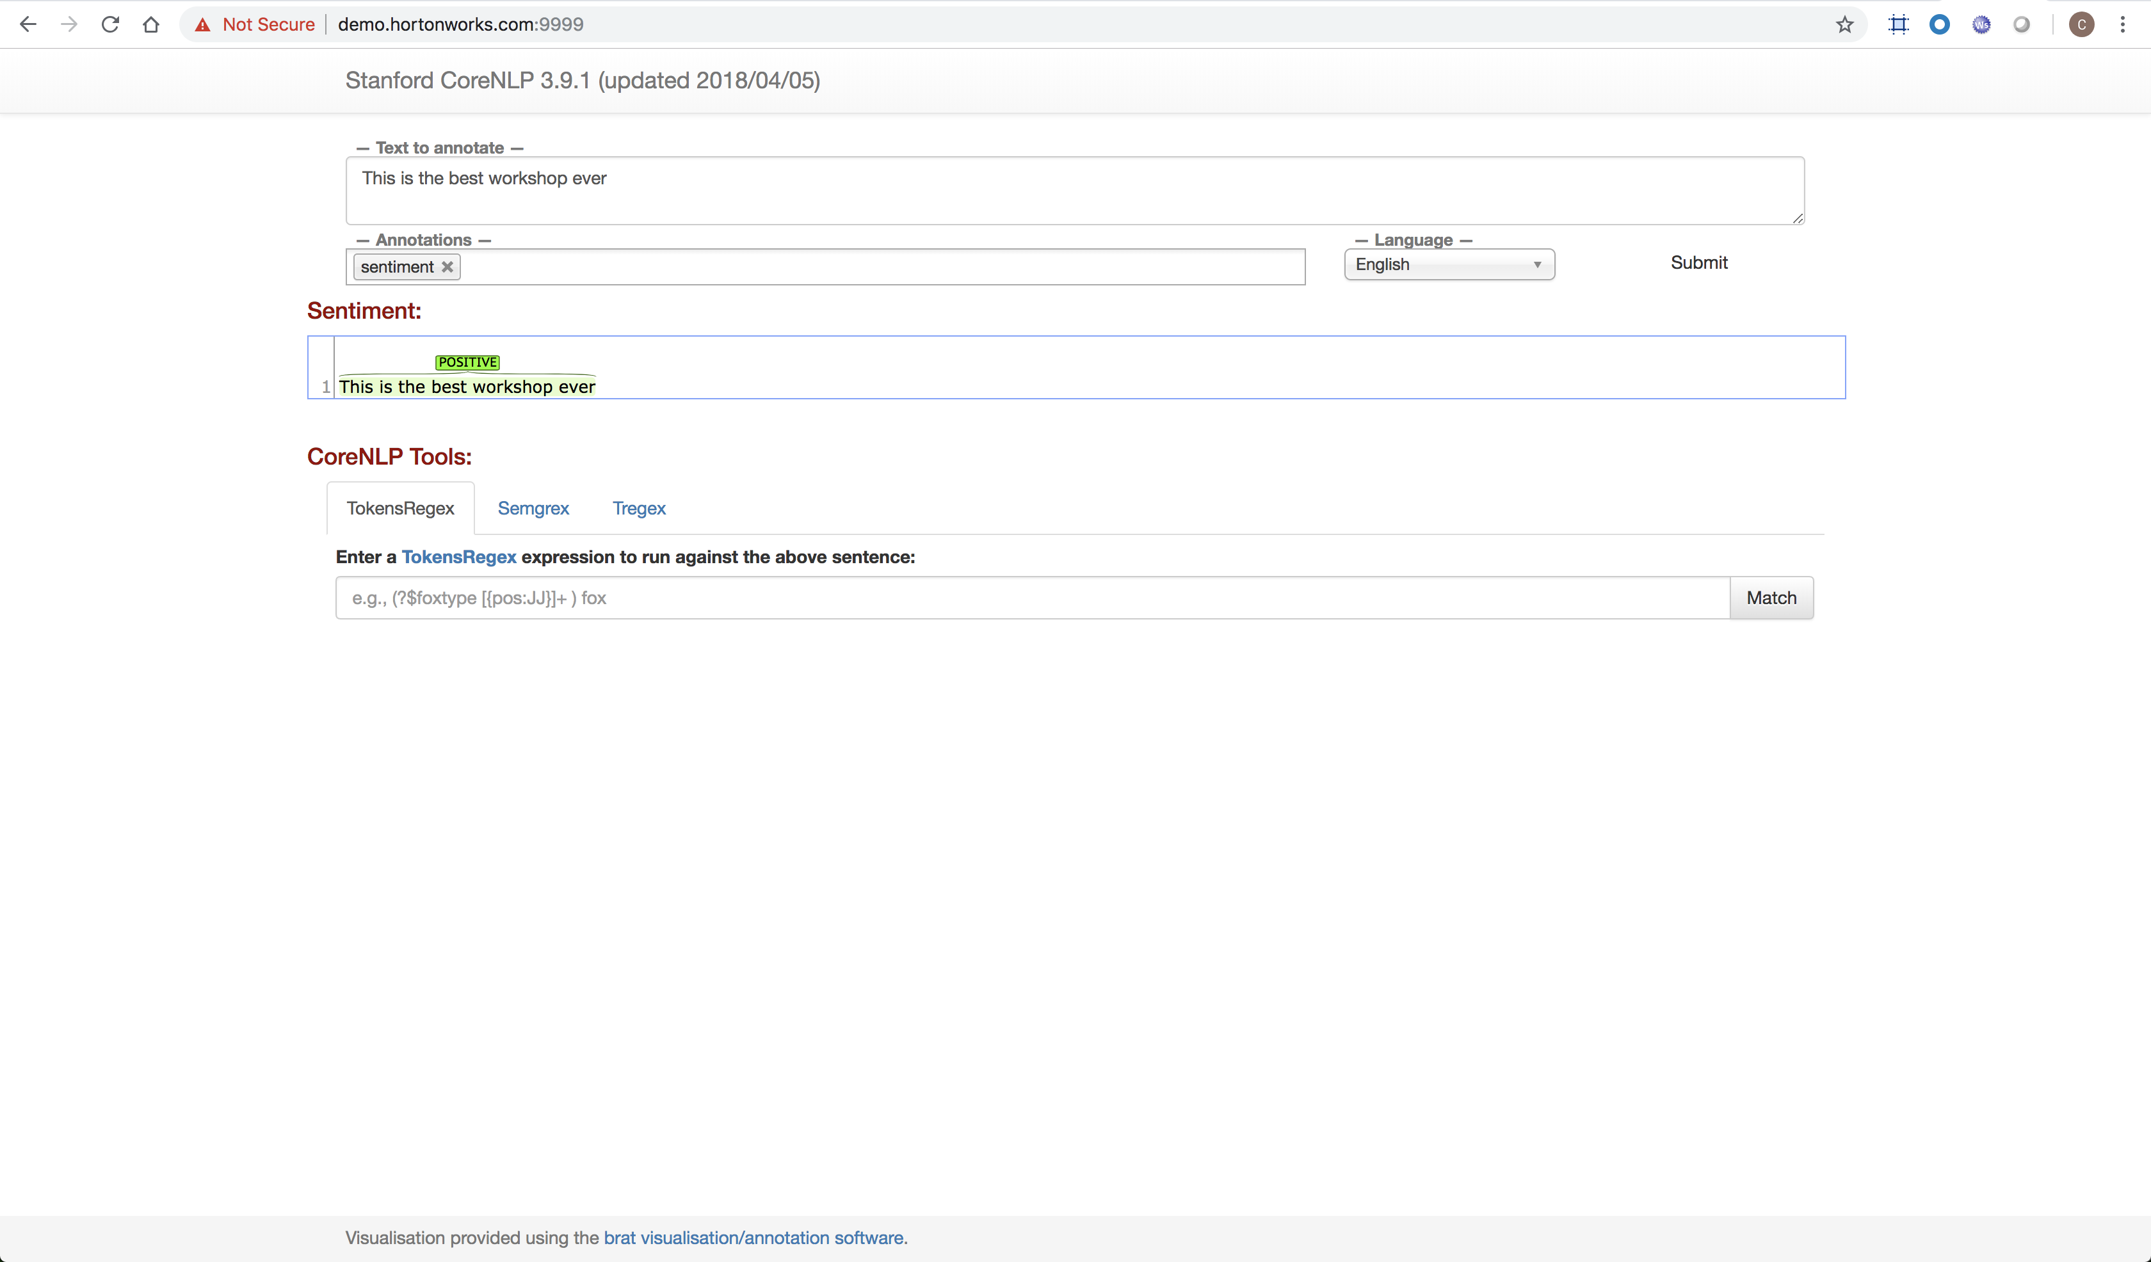Click the CoreNLP Tools: heading
This screenshot has width=2151, height=1262.
[x=389, y=458]
